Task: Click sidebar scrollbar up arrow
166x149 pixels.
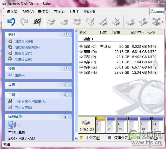Action: pos(76,31)
